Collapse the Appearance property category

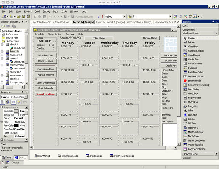(x=2, y=107)
